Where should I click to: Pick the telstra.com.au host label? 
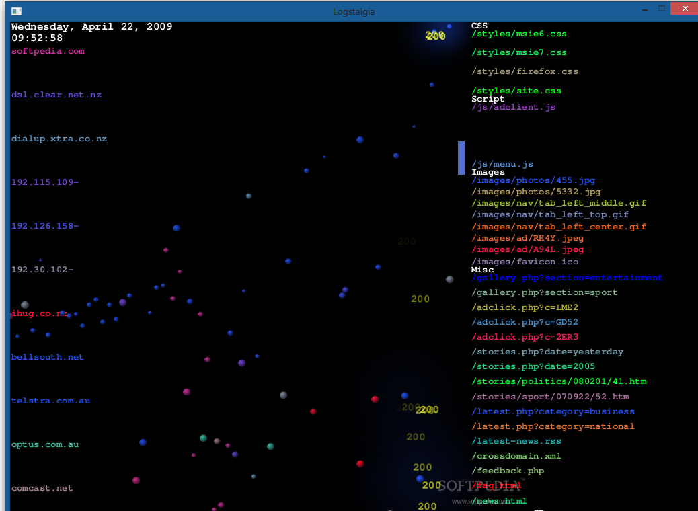coord(50,401)
